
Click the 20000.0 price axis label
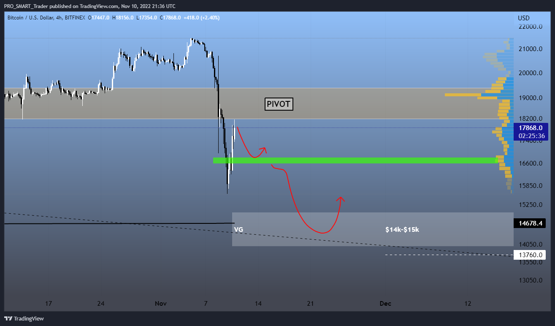(x=530, y=73)
